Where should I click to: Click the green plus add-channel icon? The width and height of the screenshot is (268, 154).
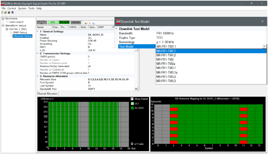(86, 23)
